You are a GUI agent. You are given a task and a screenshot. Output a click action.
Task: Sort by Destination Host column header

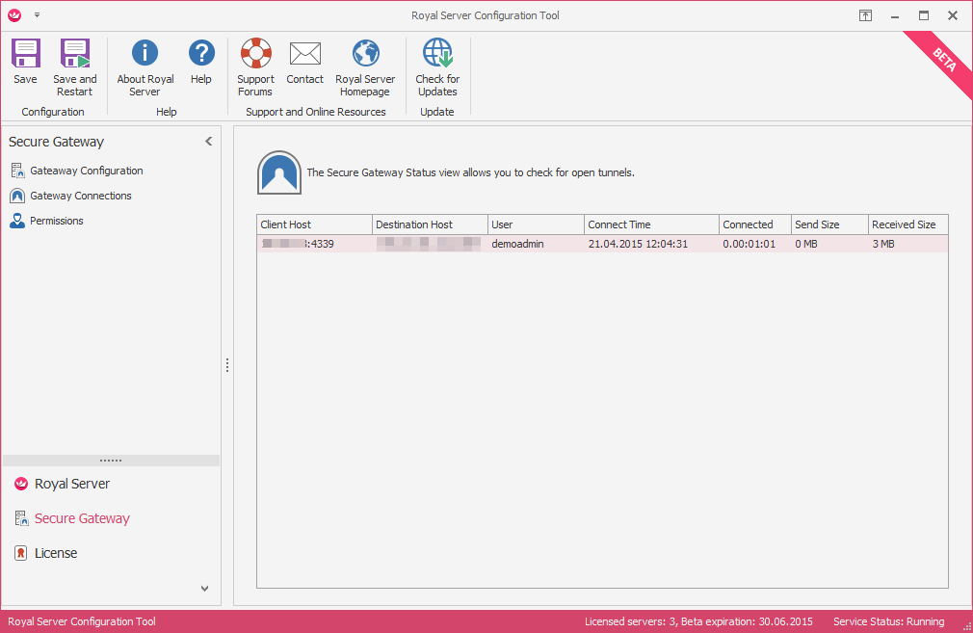430,224
